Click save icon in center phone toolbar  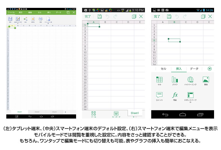point(99,16)
